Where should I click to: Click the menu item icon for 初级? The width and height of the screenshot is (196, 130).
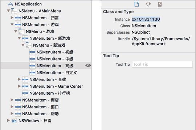32,52
